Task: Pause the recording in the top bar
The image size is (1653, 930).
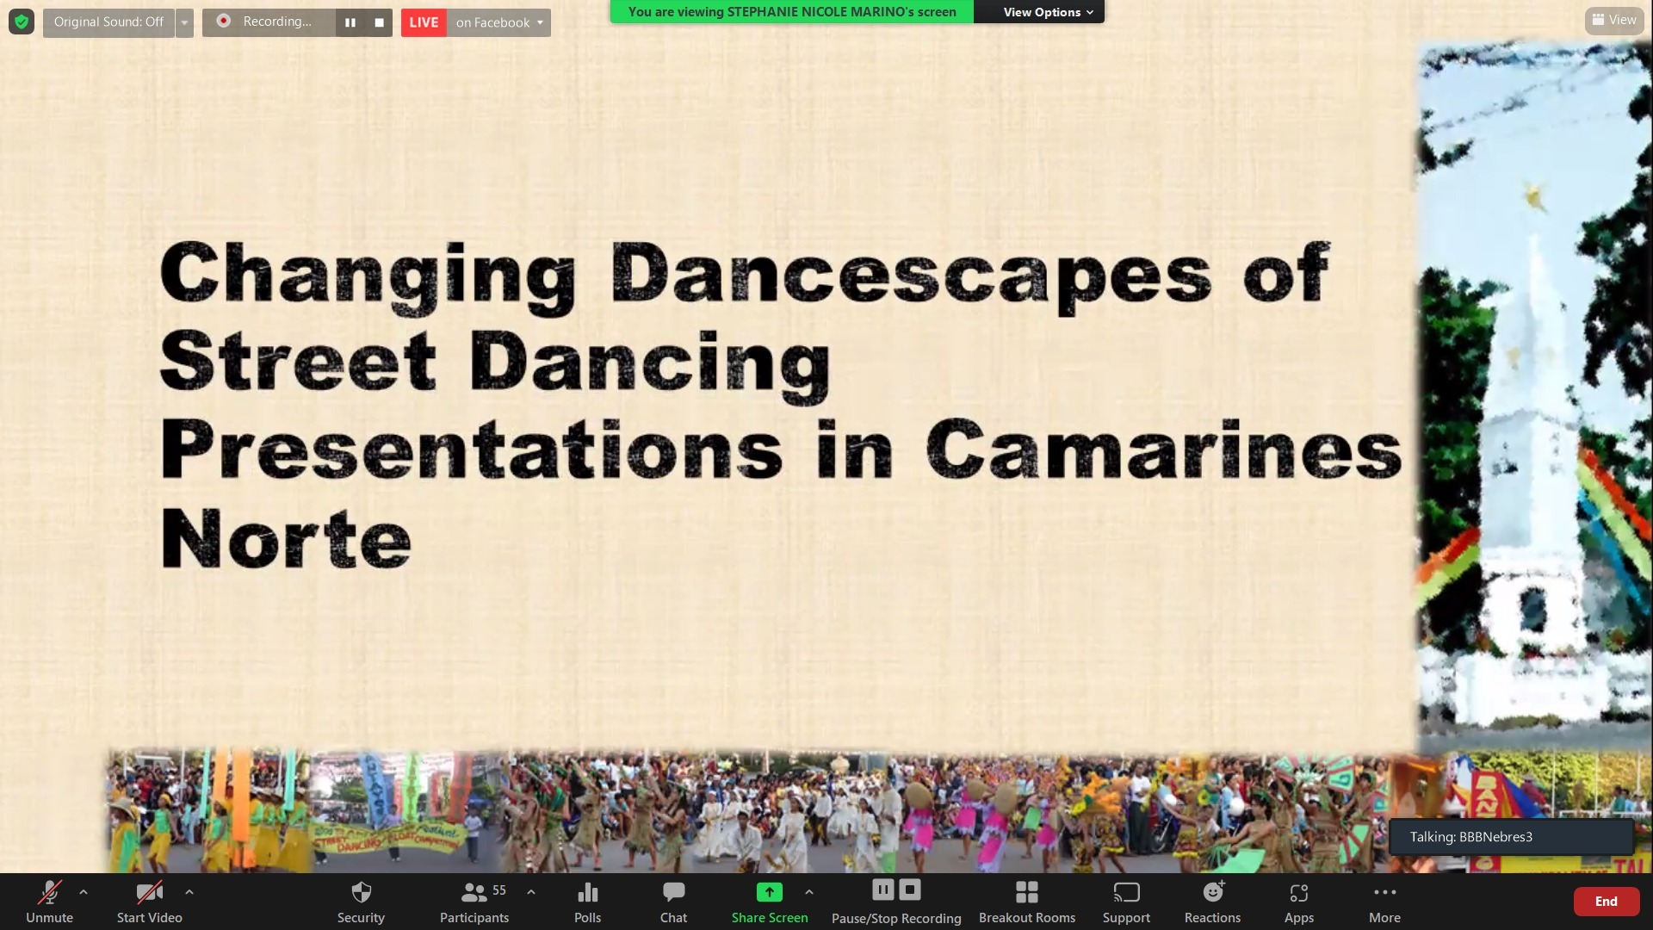Action: [x=350, y=22]
